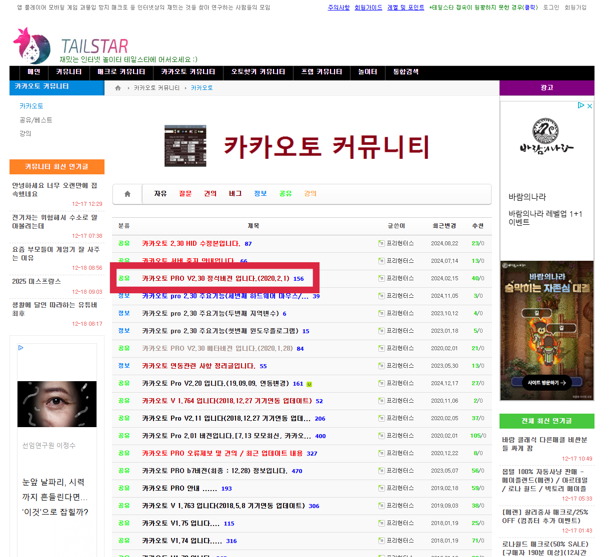609x557 pixels.
Task: Open popular post 2025 미스프랑스
Action: (36, 282)
